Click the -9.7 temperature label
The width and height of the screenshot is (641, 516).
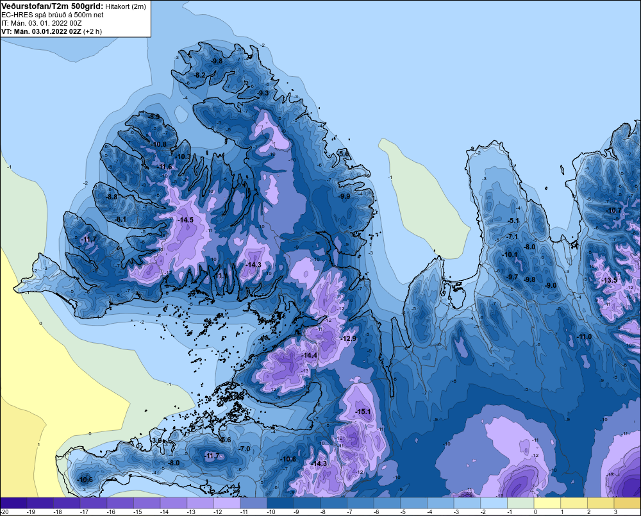click(x=512, y=277)
